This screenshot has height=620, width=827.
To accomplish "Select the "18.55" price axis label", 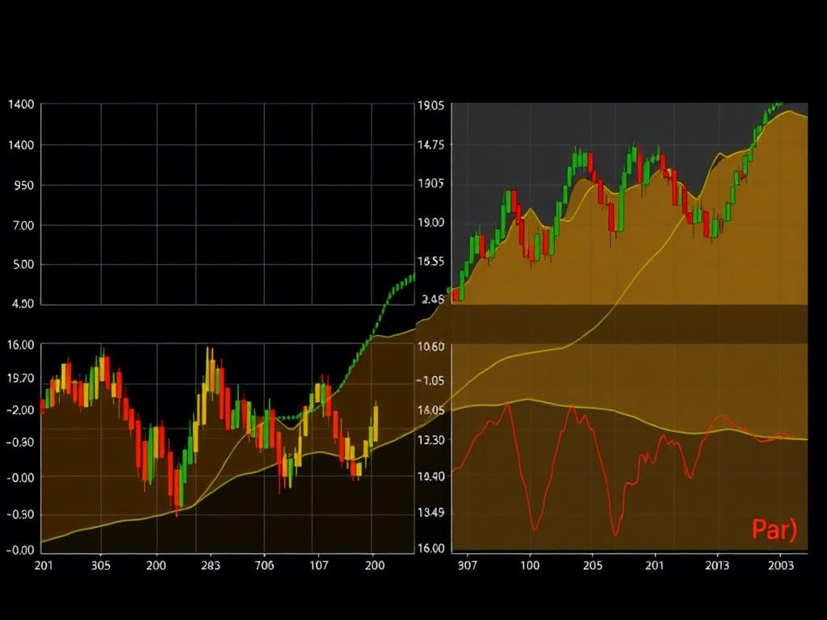I will (x=431, y=262).
